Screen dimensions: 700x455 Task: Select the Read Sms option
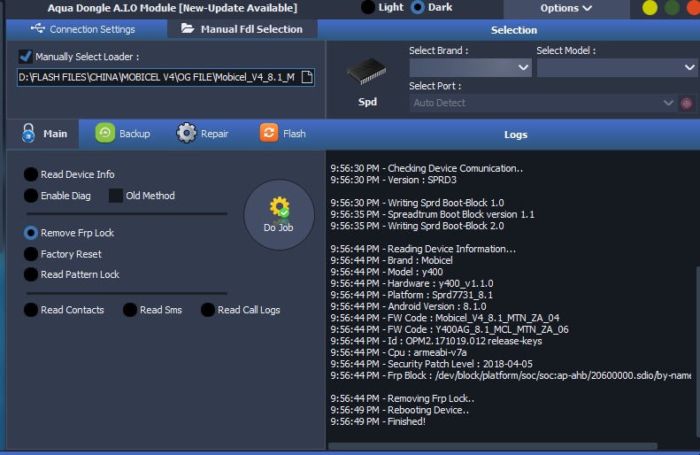[129, 310]
